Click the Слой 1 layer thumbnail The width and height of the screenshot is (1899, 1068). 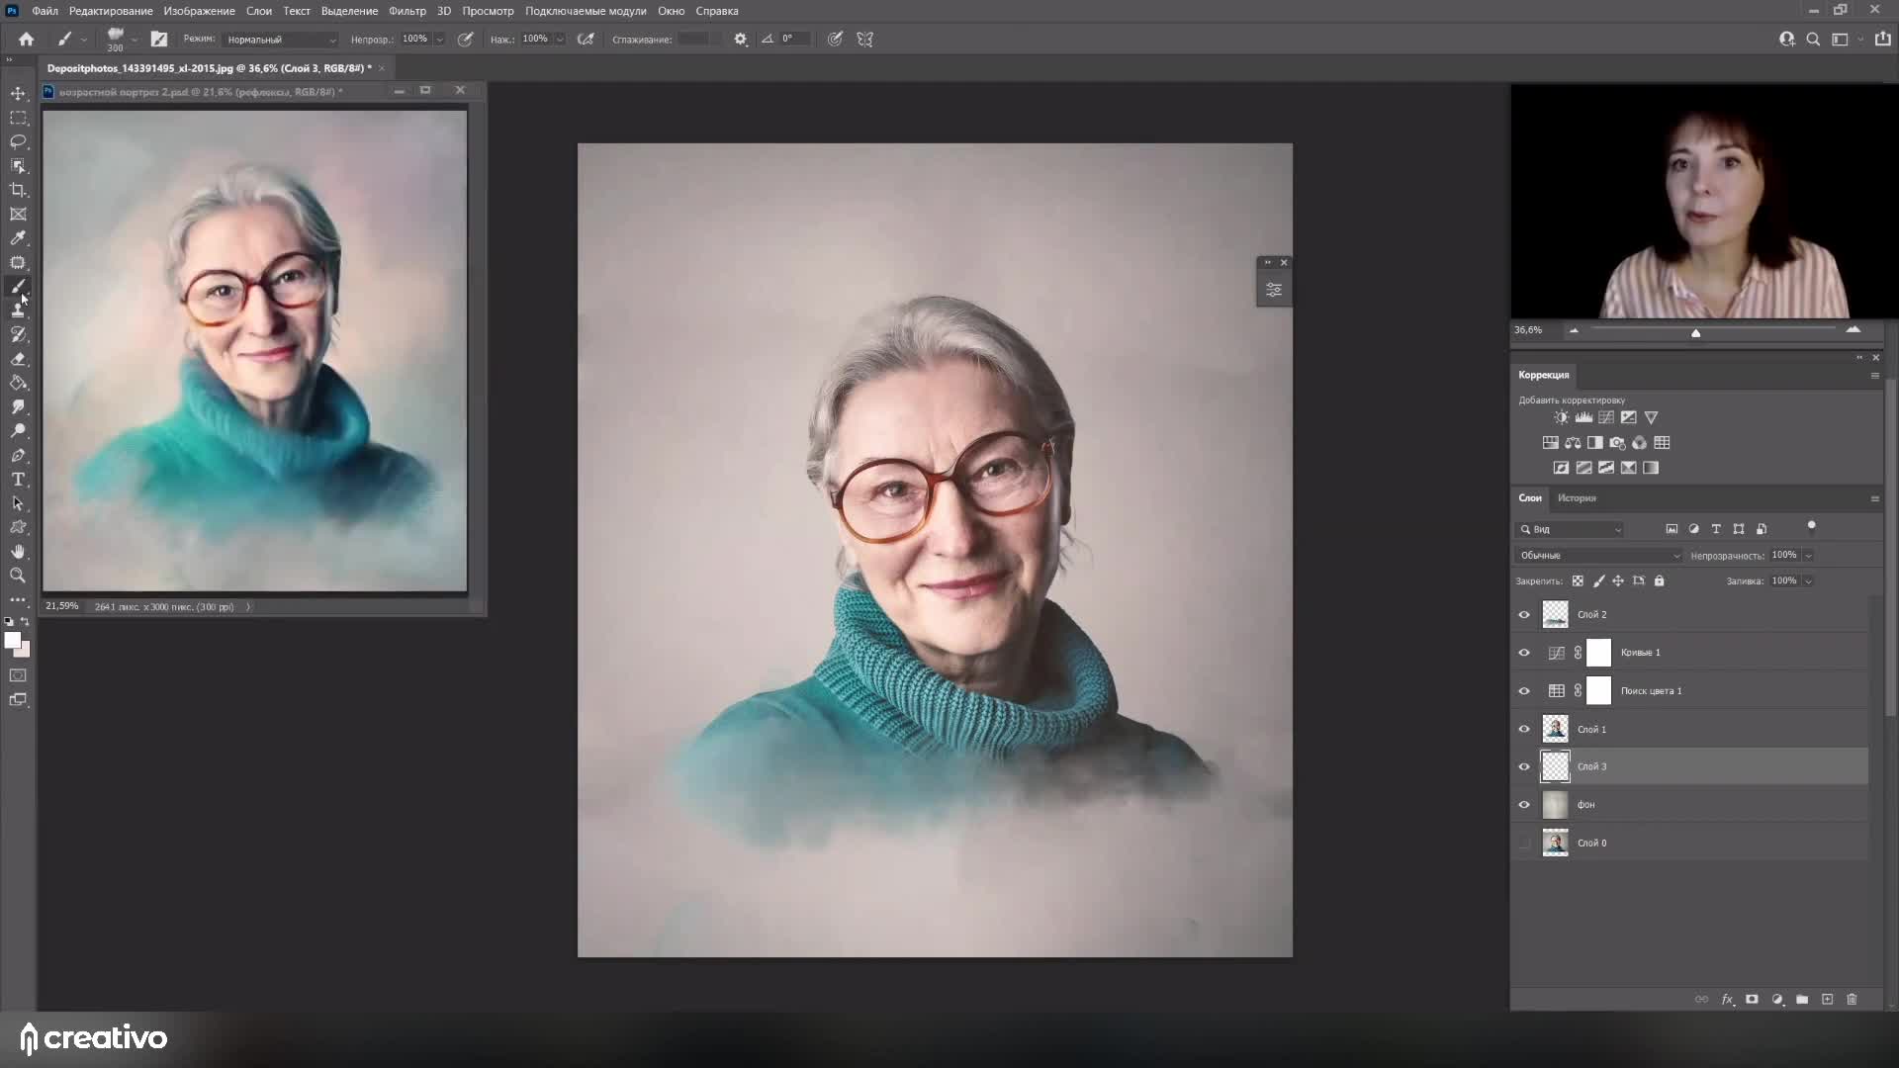click(x=1556, y=730)
